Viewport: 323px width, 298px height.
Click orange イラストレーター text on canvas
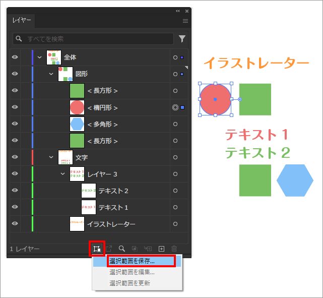pos(256,63)
